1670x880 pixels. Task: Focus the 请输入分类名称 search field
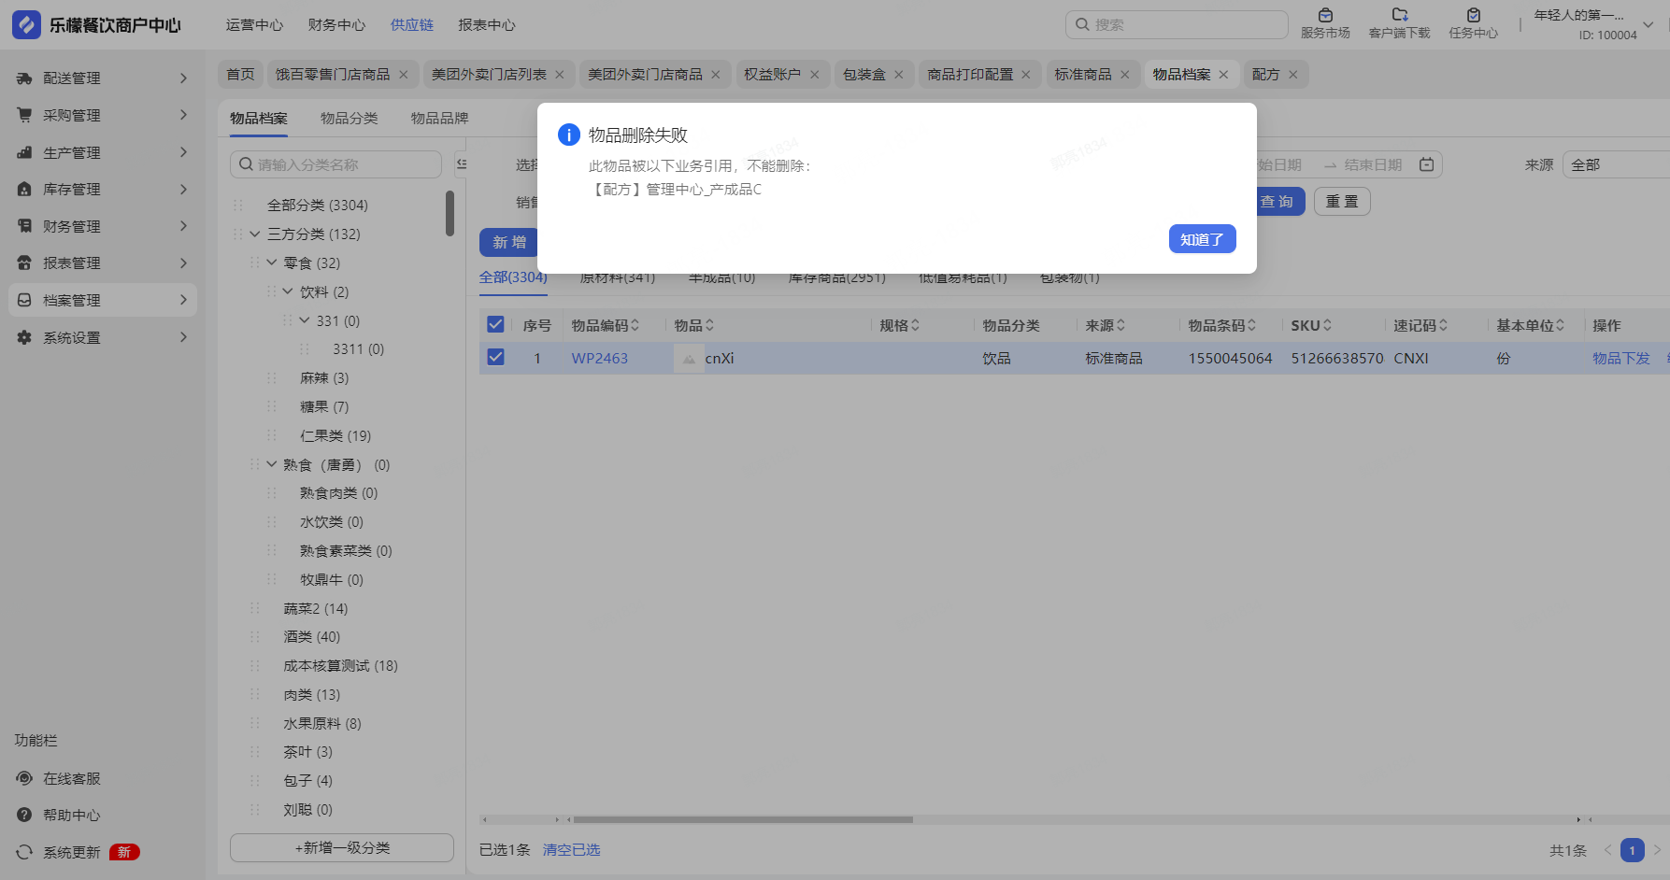[335, 164]
